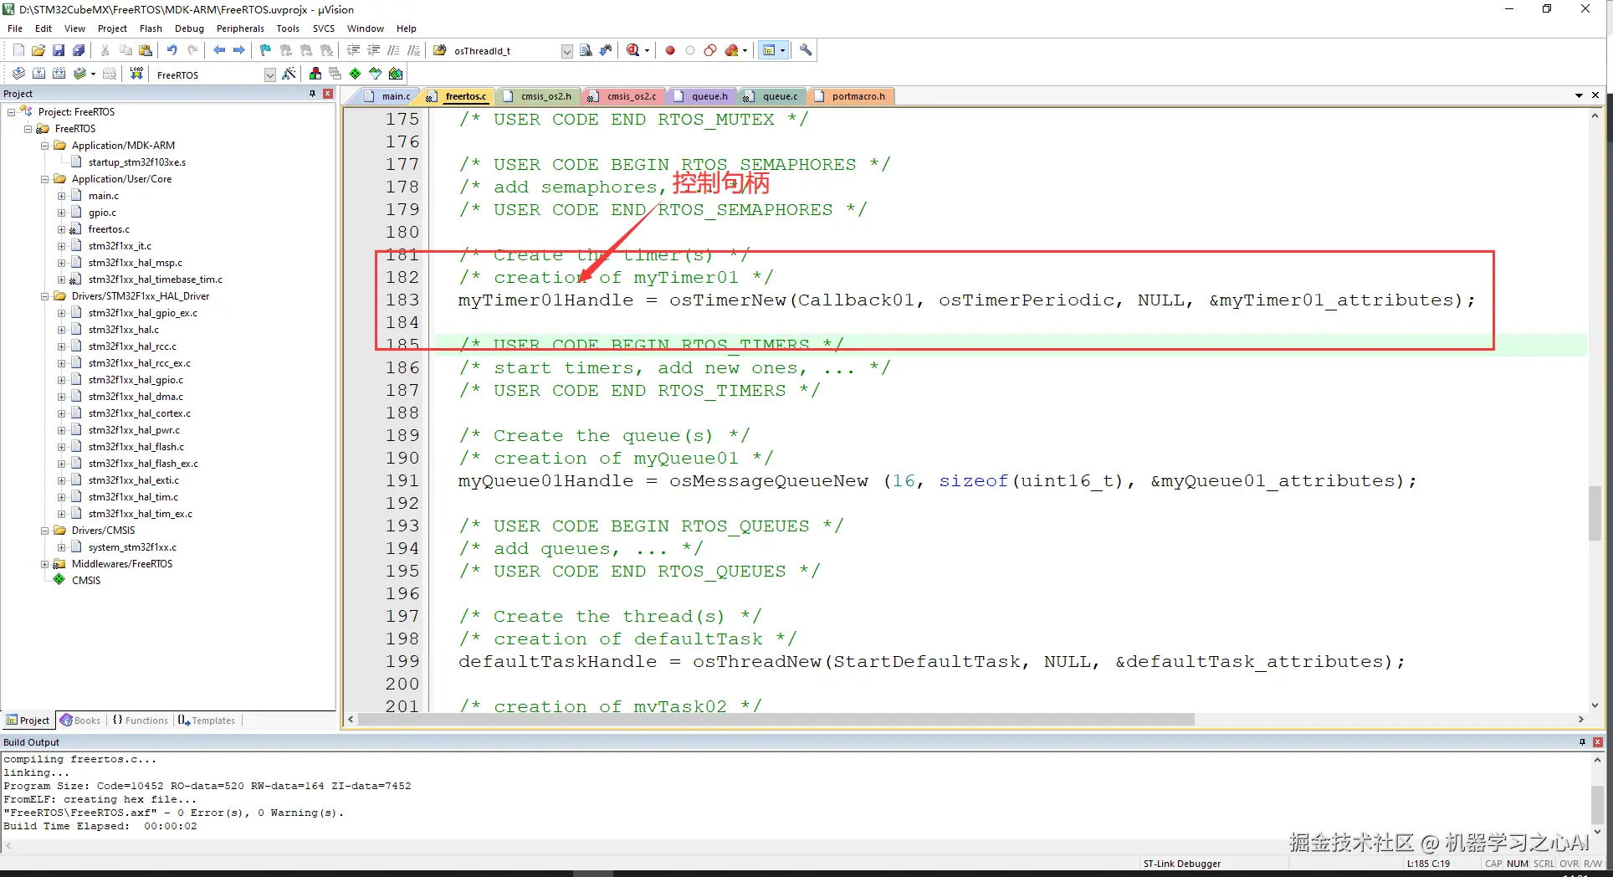Click the Translate file build icon
Viewport: 1613px width, 877px height.
(18, 74)
